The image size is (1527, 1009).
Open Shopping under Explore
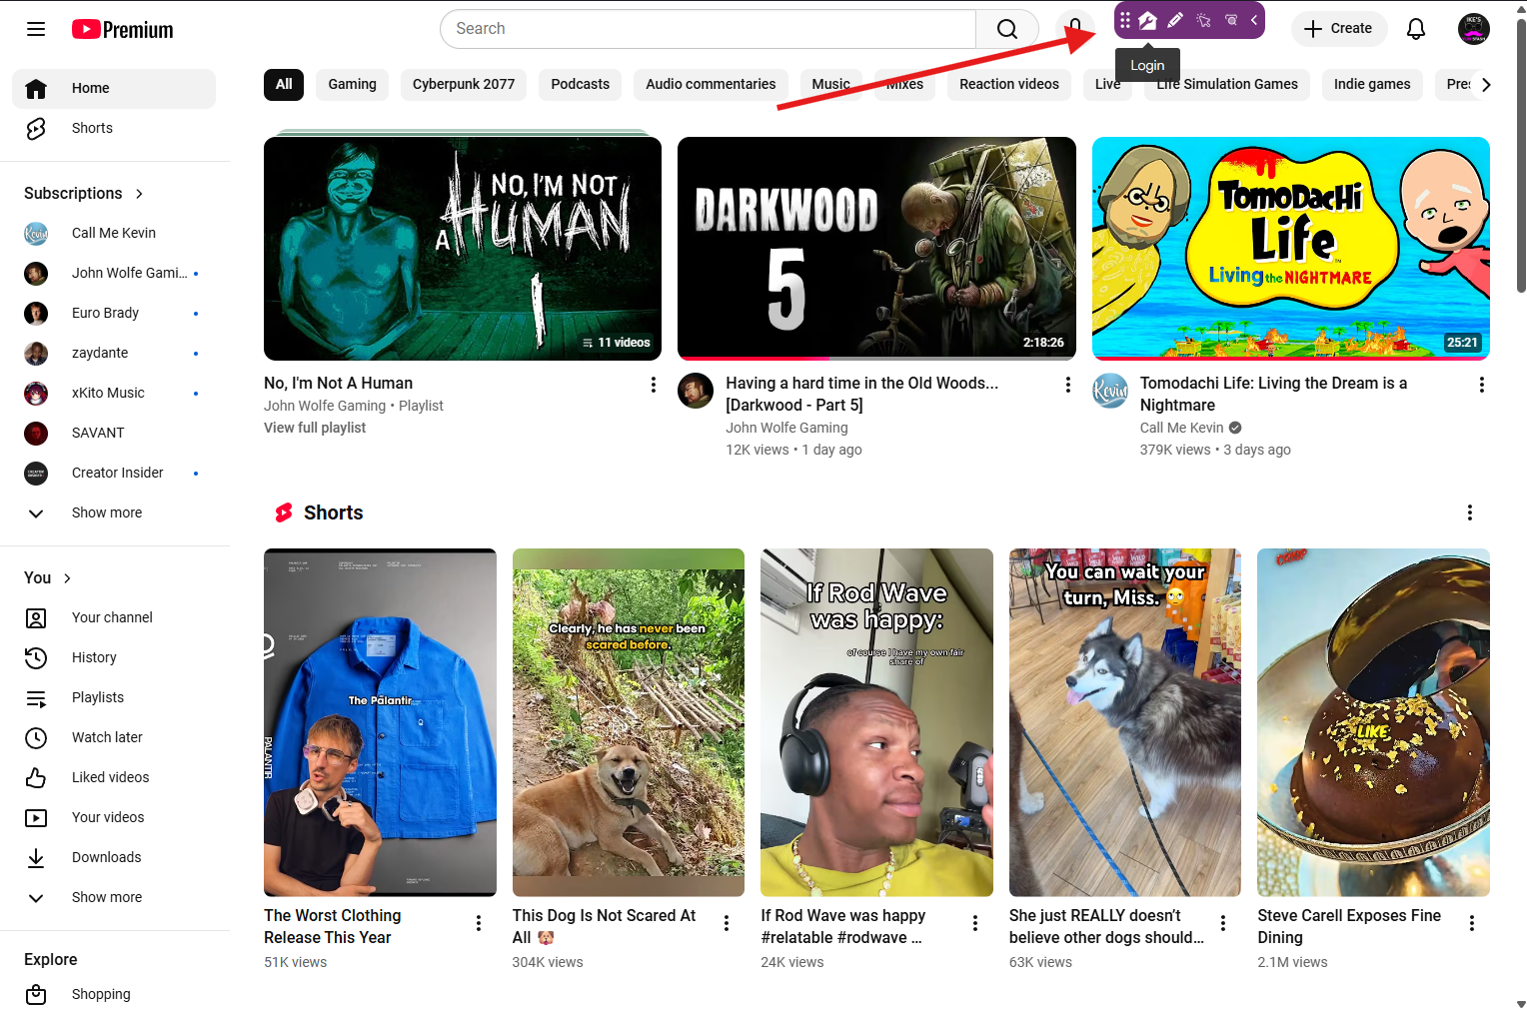(x=114, y=994)
